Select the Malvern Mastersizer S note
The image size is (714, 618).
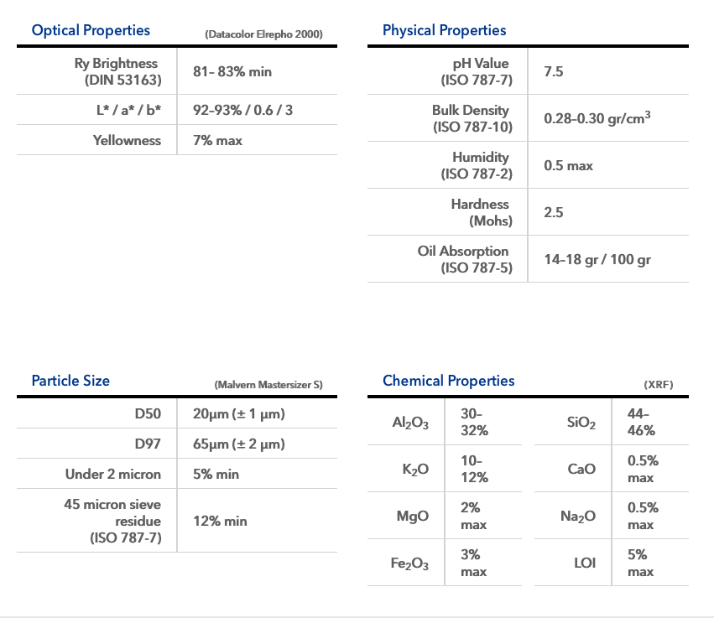[268, 385]
